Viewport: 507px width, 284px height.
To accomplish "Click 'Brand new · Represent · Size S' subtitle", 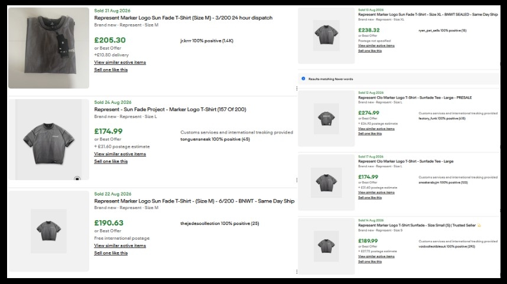I will point(381,230).
